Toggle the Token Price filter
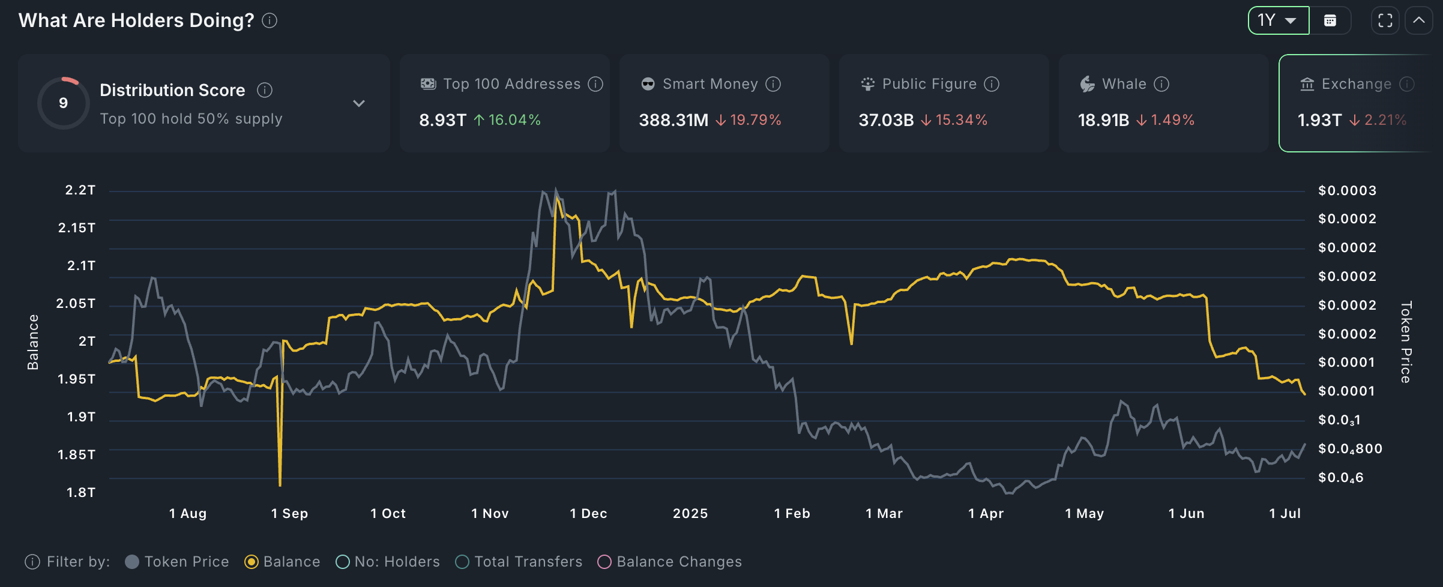Viewport: 1443px width, 587px height. 132,562
